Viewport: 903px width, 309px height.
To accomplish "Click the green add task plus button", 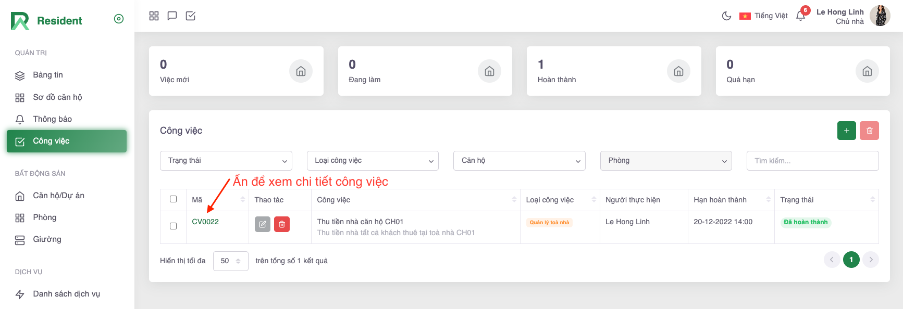I will 846,131.
